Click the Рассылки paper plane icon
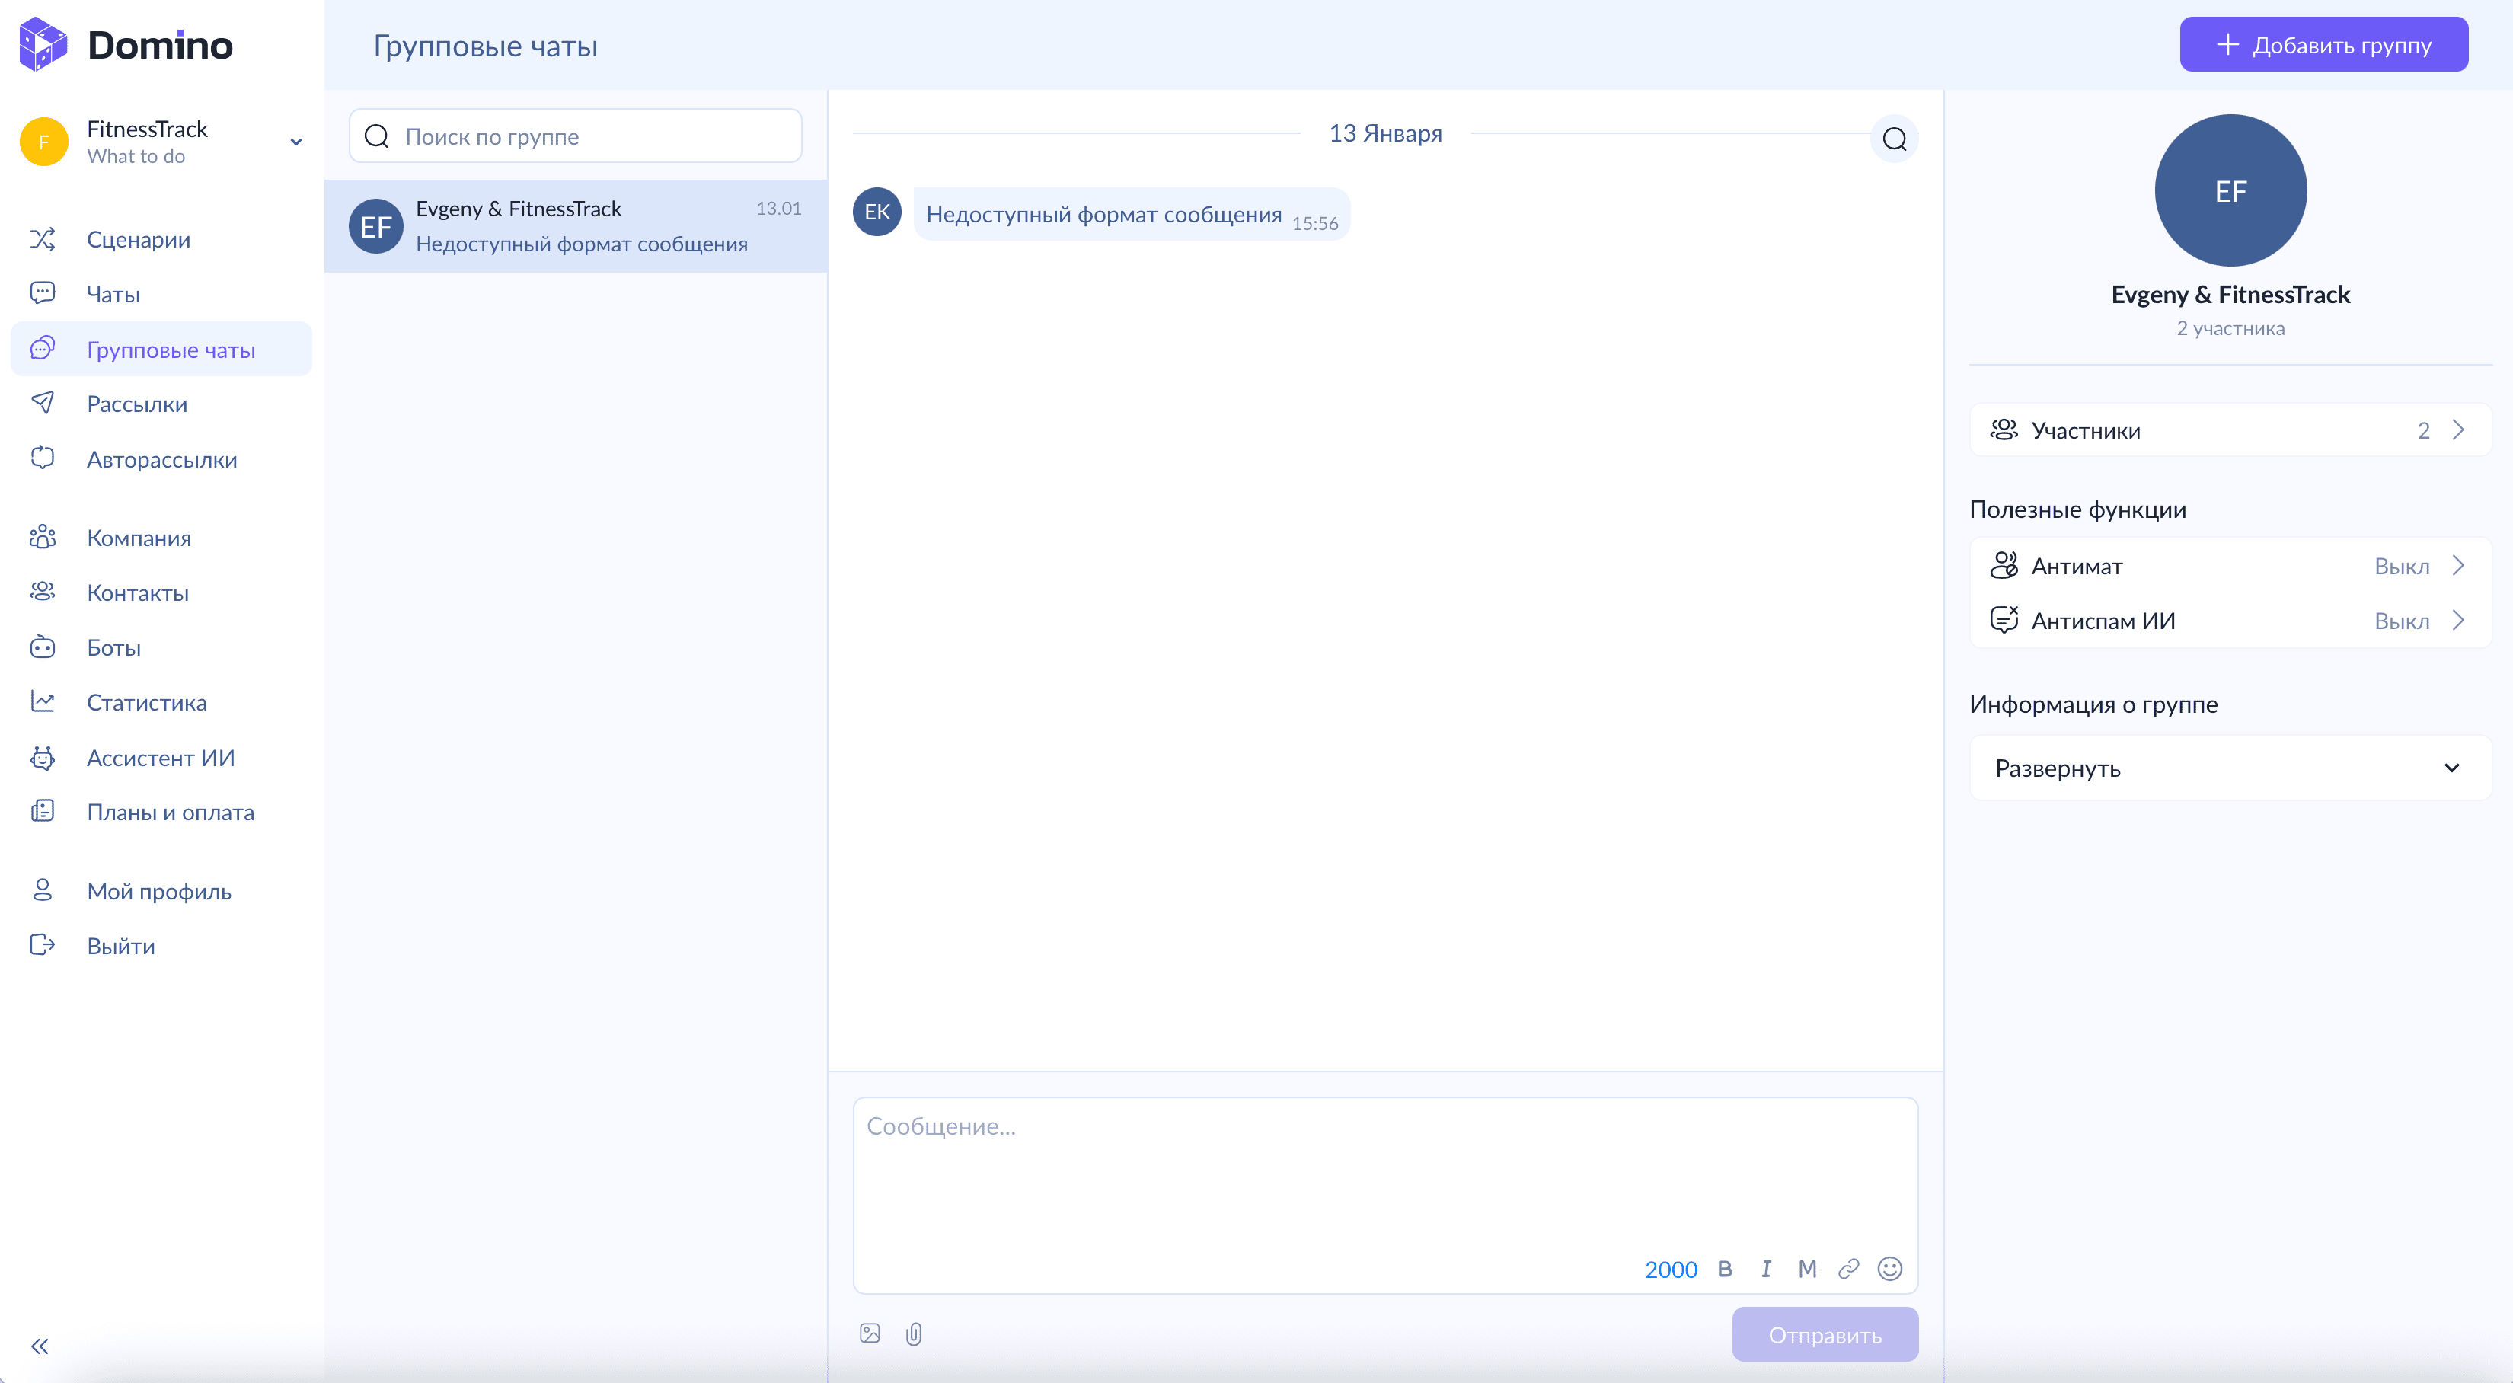This screenshot has height=1383, width=2513. point(43,403)
